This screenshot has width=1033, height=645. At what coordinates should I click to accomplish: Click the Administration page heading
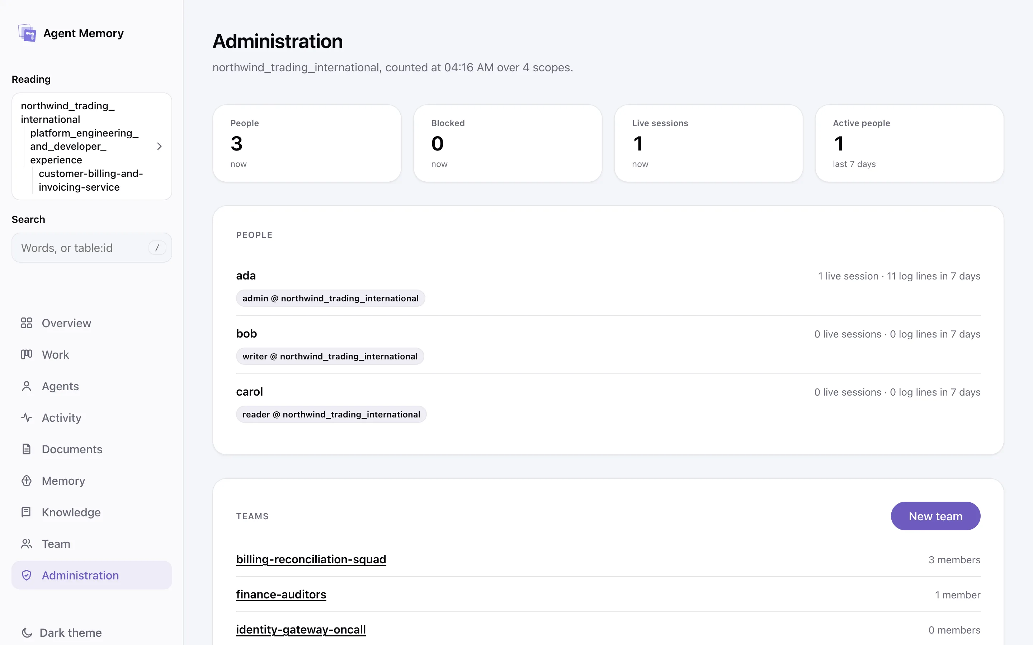click(x=278, y=41)
